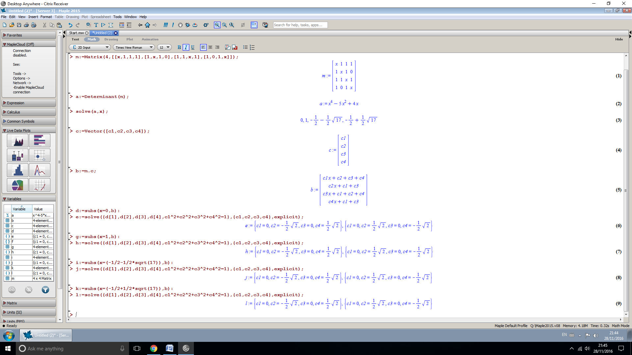Select the pie chart live data plot
The image size is (632, 355).
17,185
